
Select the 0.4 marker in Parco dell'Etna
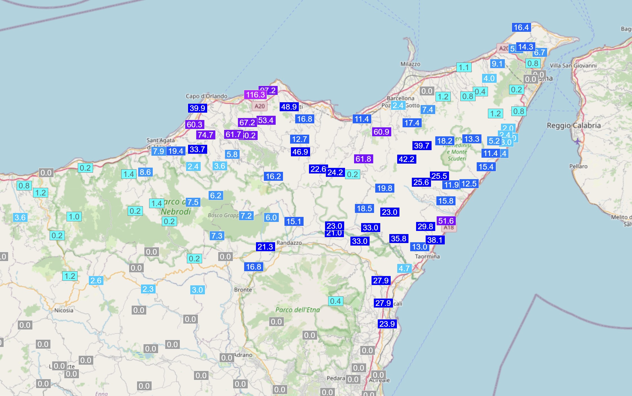335,301
